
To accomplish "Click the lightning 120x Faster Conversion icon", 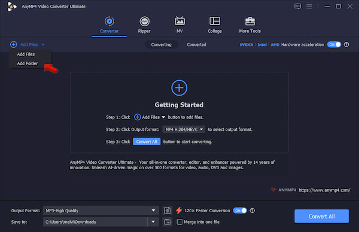I will tap(179, 210).
